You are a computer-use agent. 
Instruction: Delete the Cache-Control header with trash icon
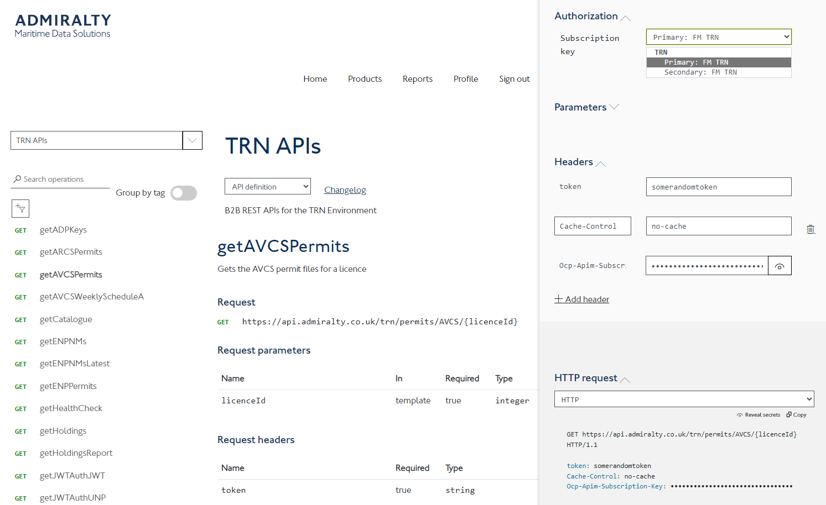[x=811, y=229]
